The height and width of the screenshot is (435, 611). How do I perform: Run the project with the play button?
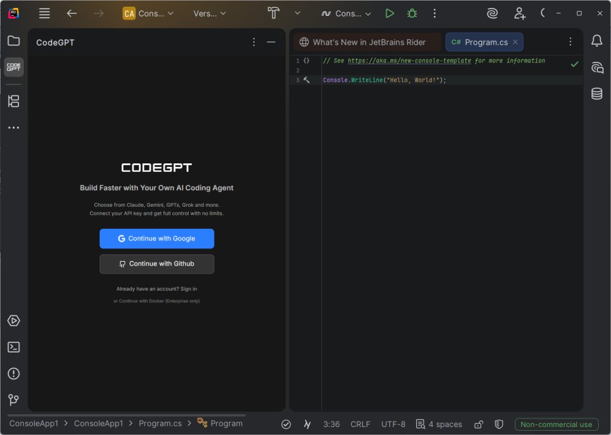[389, 13]
